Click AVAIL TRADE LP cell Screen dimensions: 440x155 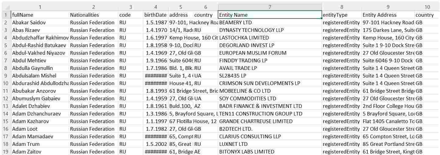(270, 68)
